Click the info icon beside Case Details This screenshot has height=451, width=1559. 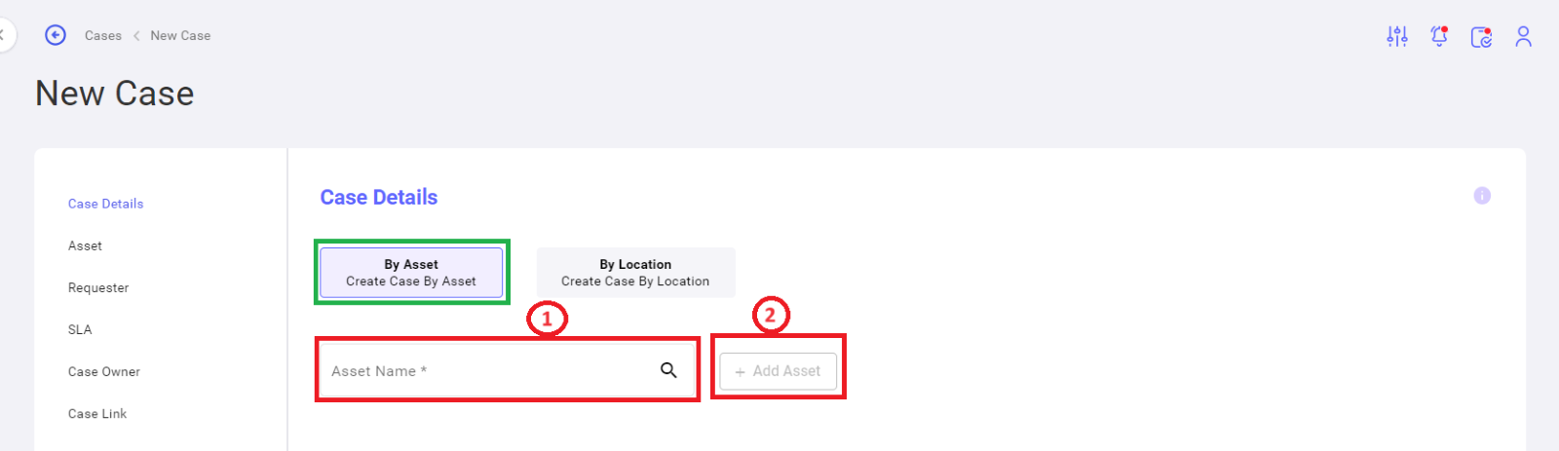(1482, 196)
